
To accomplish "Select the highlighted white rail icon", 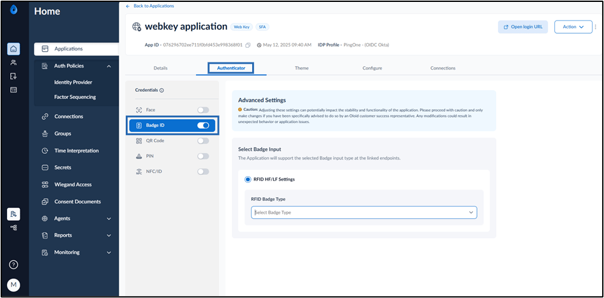I will 13,214.
